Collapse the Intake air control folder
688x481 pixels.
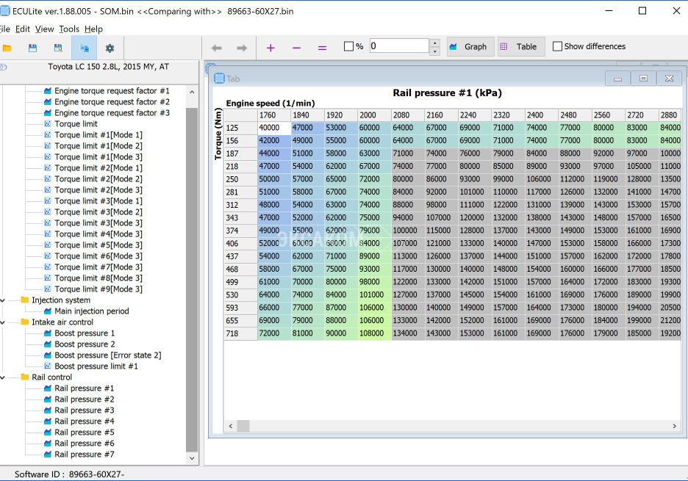coord(4,322)
